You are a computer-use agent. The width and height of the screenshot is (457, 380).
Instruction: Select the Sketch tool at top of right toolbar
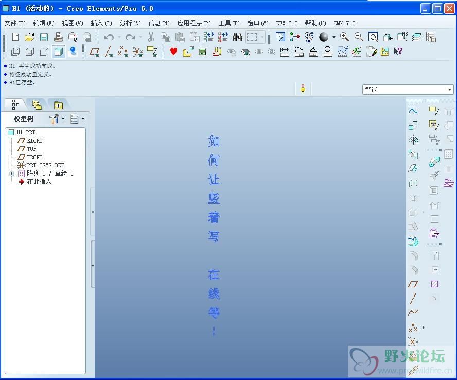tap(413, 111)
